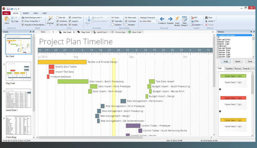Click the Save icon in quick access toolbar
The width and height of the screenshot is (257, 148).
coord(8,9)
